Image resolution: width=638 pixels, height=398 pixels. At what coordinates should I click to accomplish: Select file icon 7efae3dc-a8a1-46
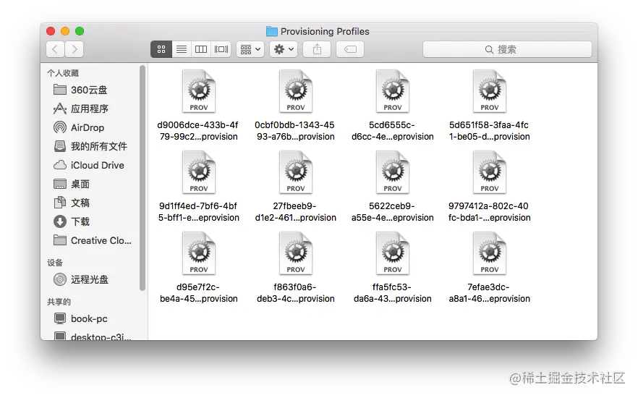489,253
